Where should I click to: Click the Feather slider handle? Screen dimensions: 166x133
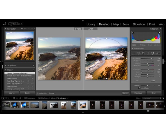tap(148, 85)
